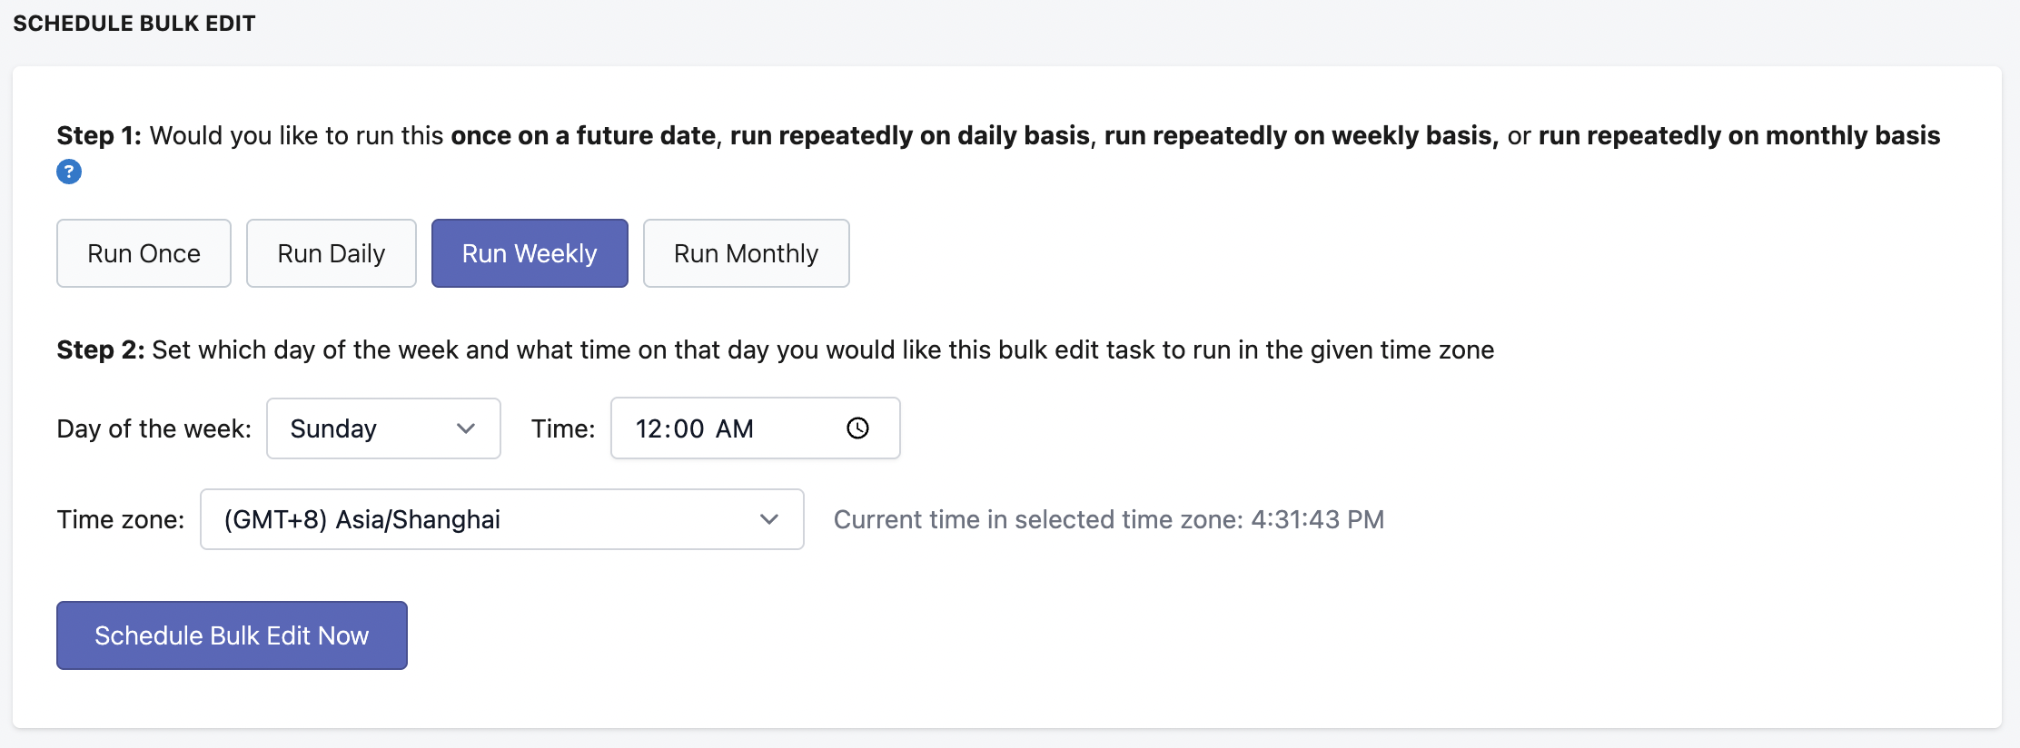This screenshot has height=748, width=2020.
Task: Select the hour value 12 in Time field
Action: point(651,428)
